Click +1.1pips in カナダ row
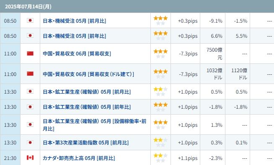Viewport: 274px width, 165px height. tap(188, 158)
